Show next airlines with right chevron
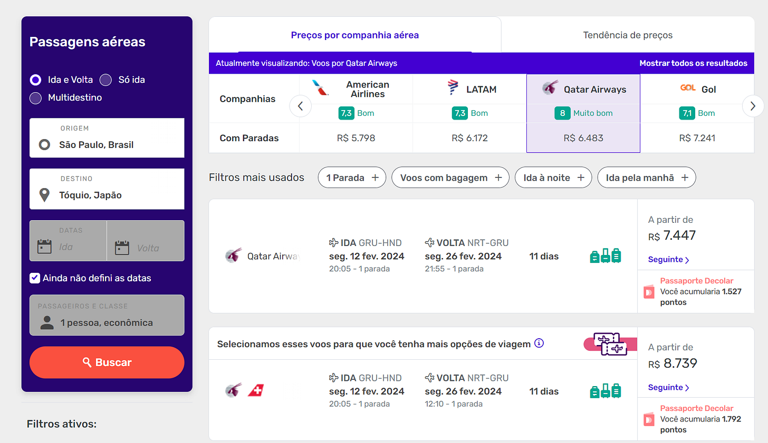768x443 pixels. tap(753, 106)
